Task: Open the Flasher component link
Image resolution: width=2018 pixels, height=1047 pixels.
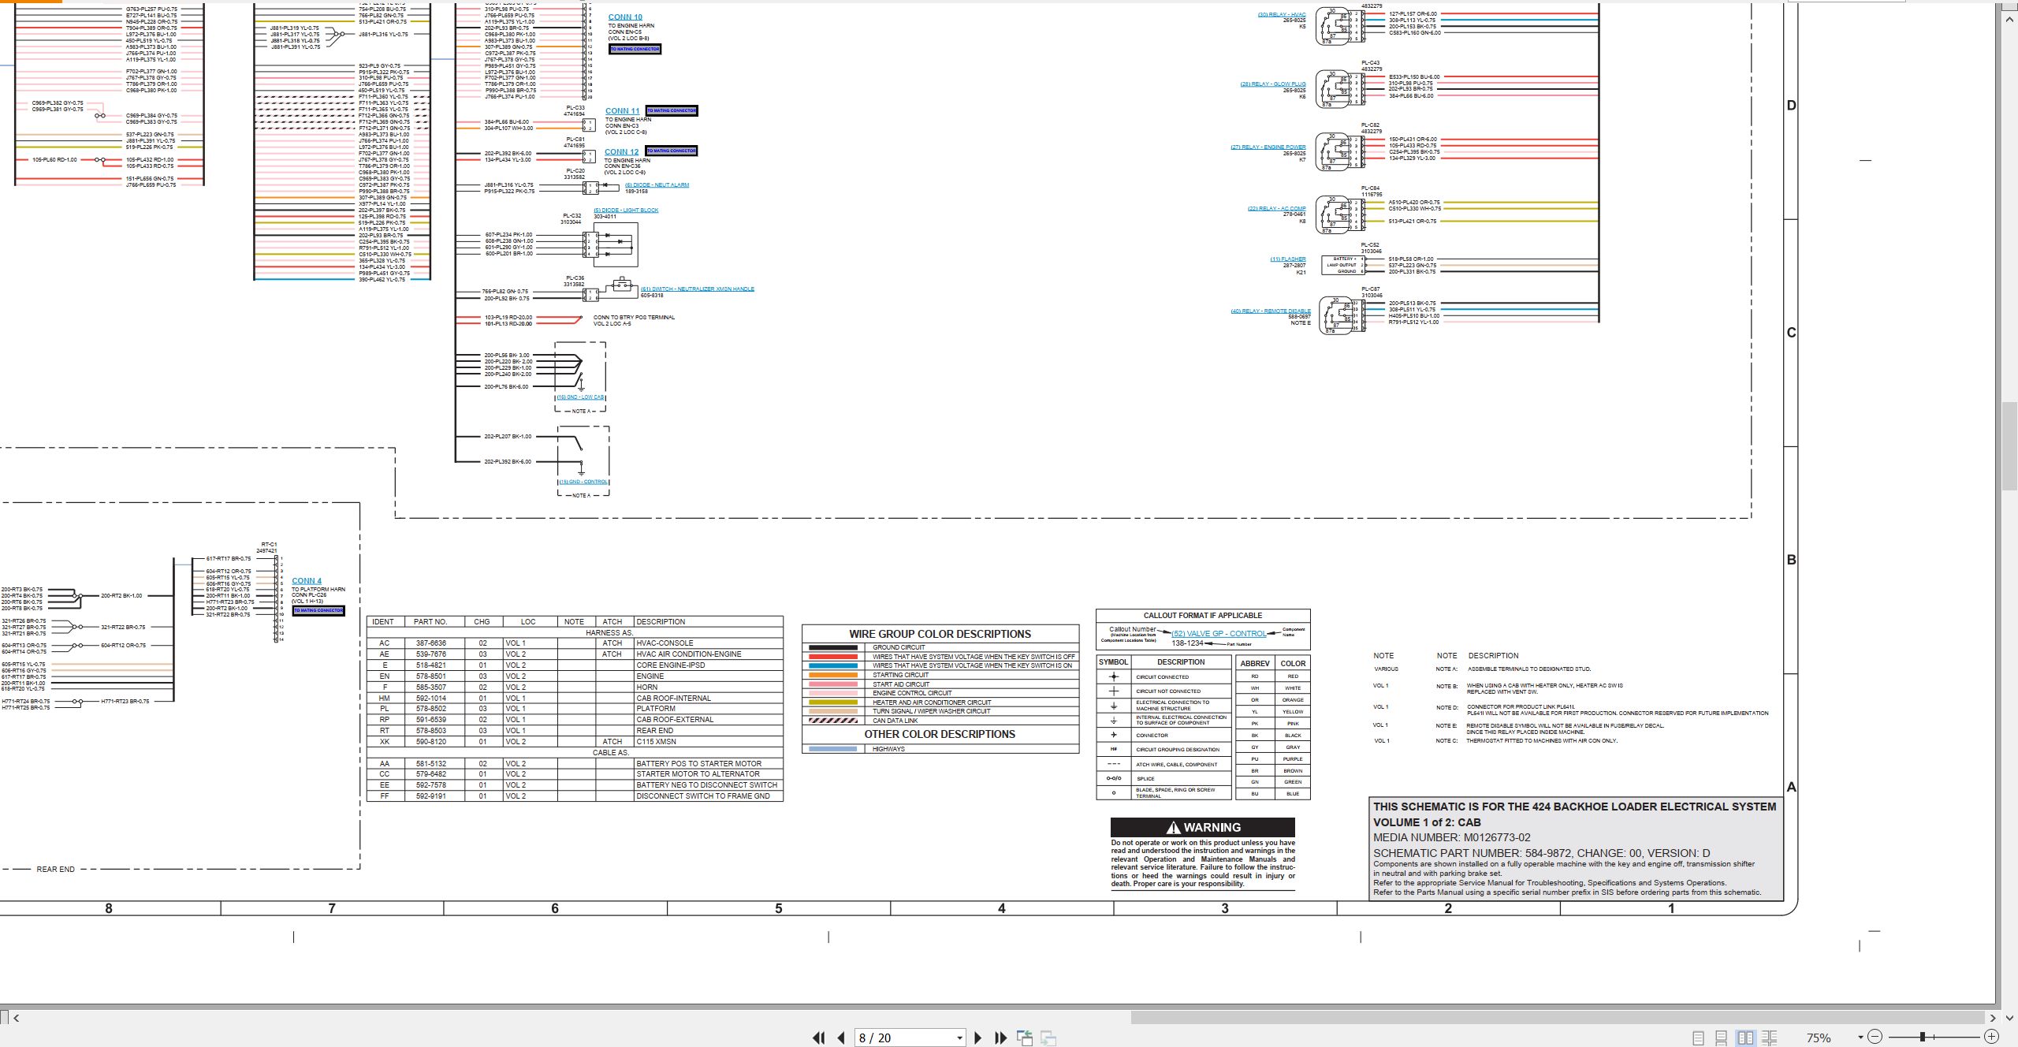Action: click(1288, 259)
